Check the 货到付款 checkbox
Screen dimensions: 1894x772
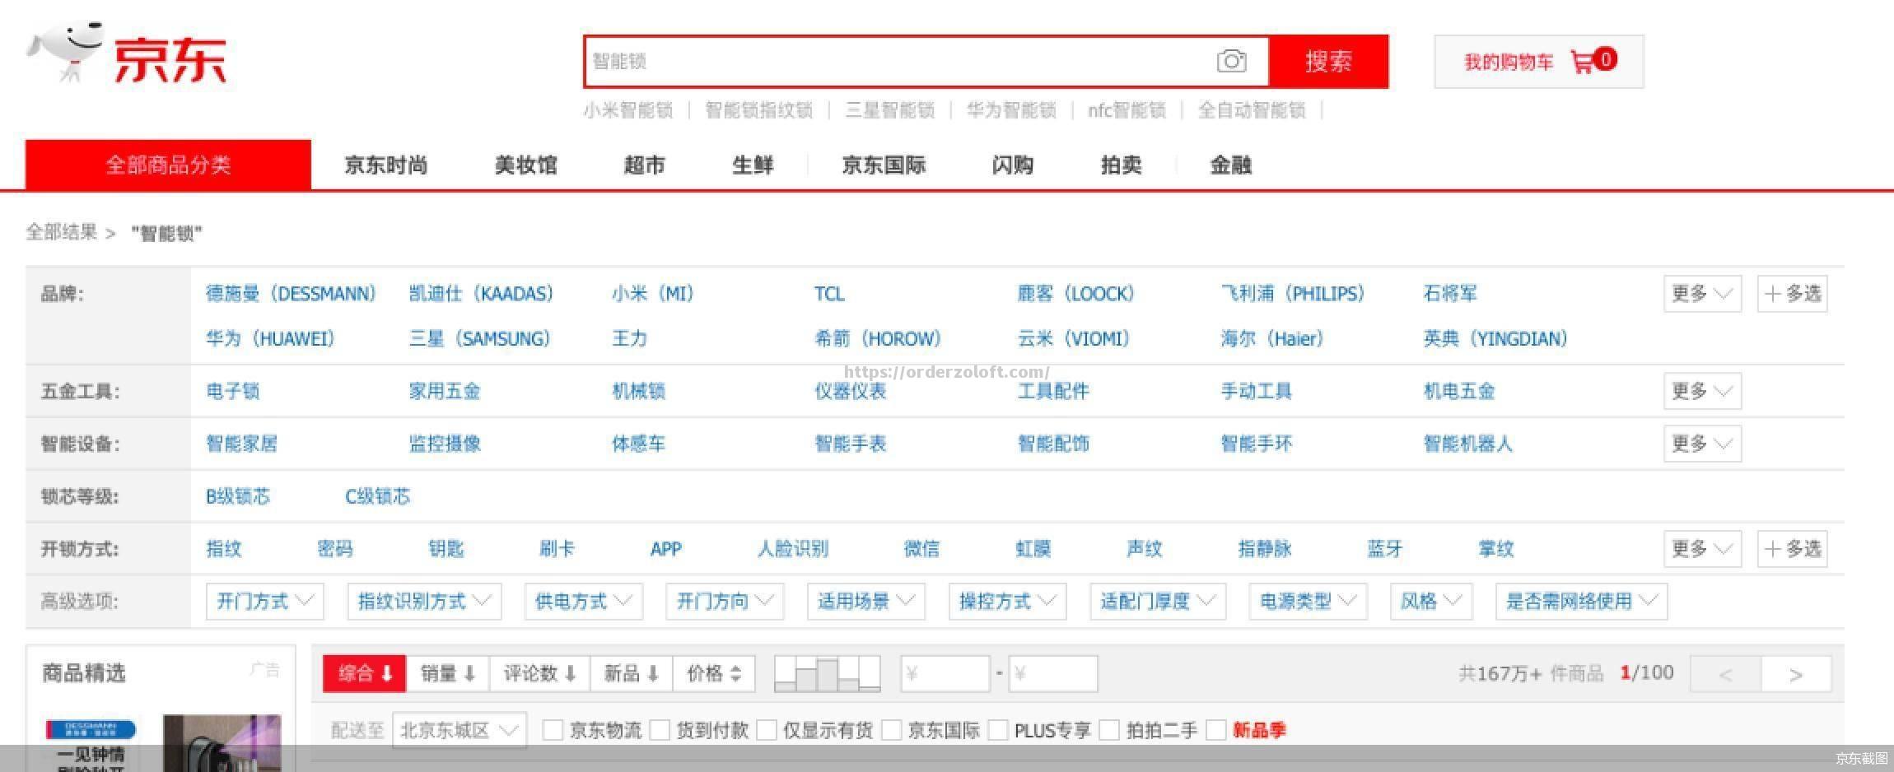click(x=660, y=730)
